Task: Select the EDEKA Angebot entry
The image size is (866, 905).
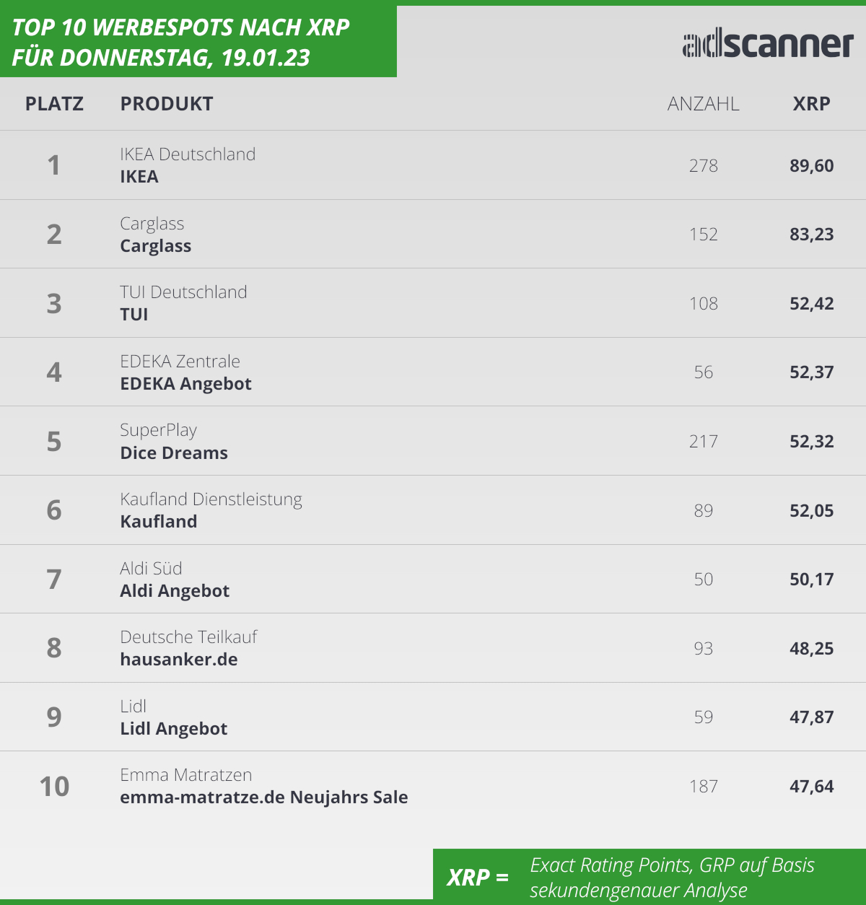Action: pos(186,384)
